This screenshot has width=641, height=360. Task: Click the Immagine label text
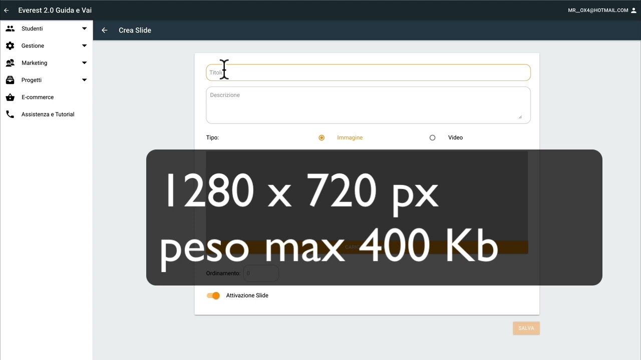coord(350,137)
